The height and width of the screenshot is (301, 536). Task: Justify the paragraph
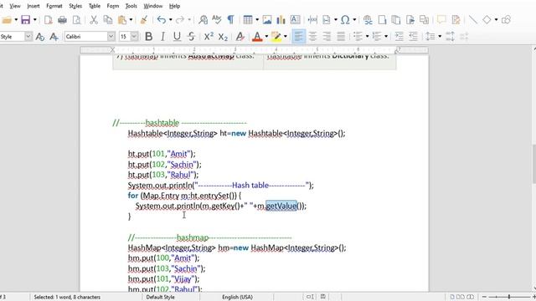(x=341, y=36)
